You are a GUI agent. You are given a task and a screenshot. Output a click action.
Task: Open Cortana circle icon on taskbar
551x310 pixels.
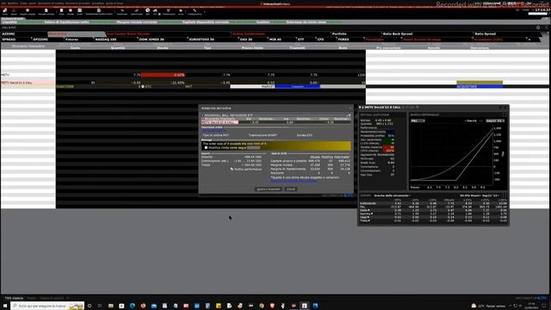click(90, 306)
